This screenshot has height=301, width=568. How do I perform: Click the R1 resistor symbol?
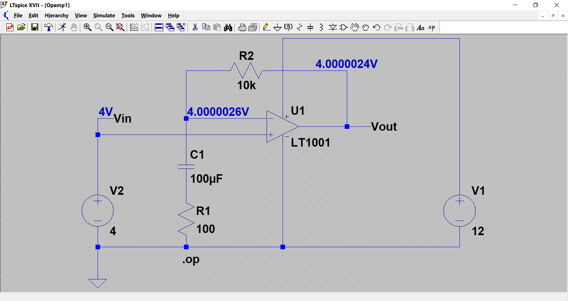pyautogui.click(x=186, y=219)
